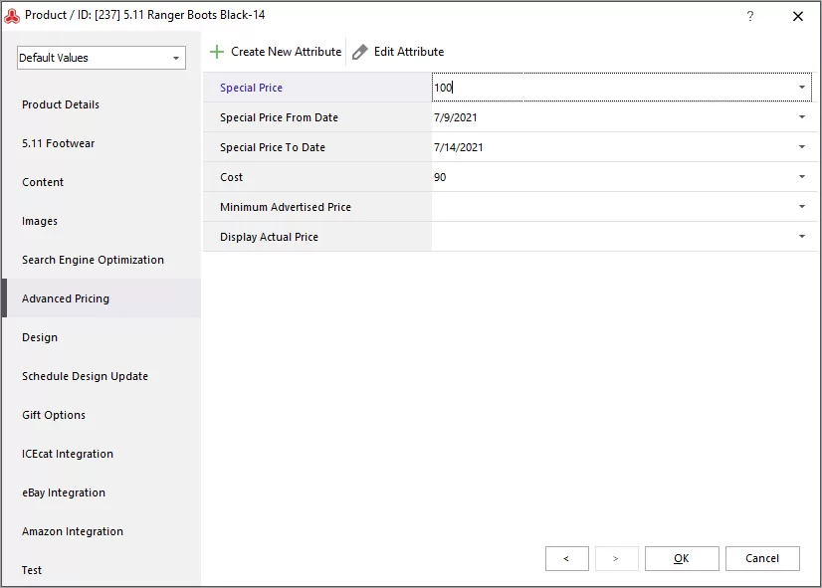Switch to the Product Details tab

pyautogui.click(x=61, y=104)
